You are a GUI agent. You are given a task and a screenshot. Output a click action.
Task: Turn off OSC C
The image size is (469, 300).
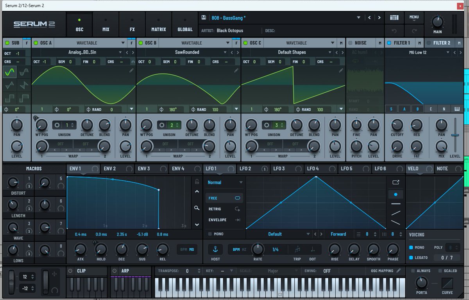[245, 43]
